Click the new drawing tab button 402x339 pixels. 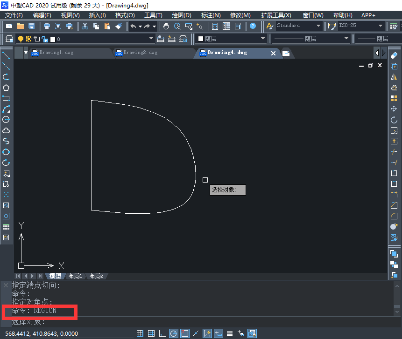point(286,53)
